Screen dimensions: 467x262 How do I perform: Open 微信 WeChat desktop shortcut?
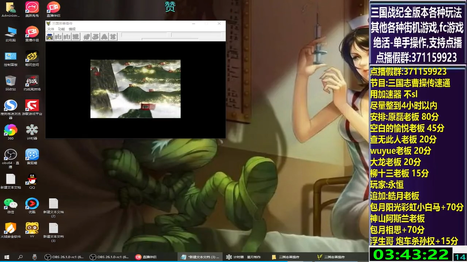pos(11,206)
